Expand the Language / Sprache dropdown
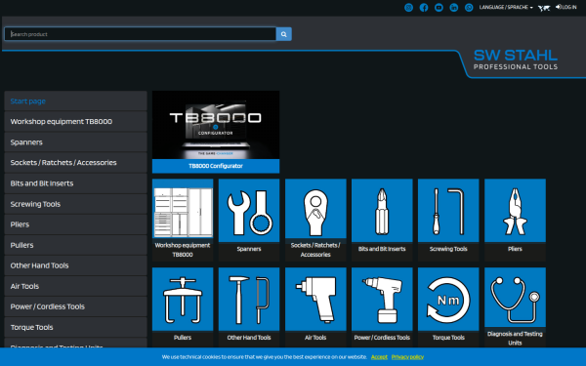The height and width of the screenshot is (366, 586). (506, 7)
